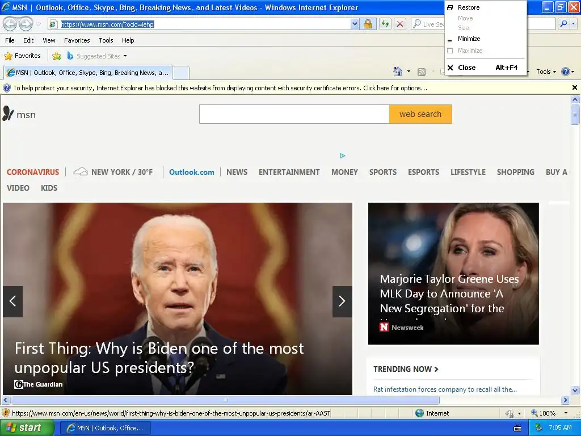Click the Live Search magnifier button
The height and width of the screenshot is (436, 581).
(x=563, y=24)
